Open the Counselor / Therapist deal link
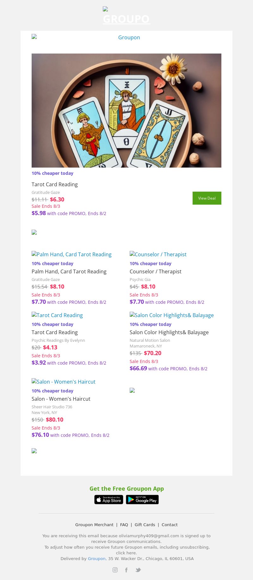253x580 pixels. 158,254
